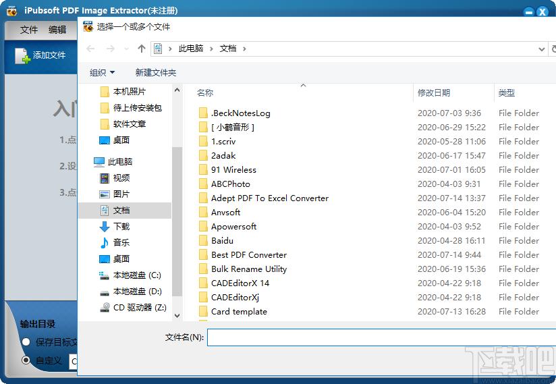Click 桌面 icon below 软件文章
The width and height of the screenshot is (556, 384).
coord(105,140)
